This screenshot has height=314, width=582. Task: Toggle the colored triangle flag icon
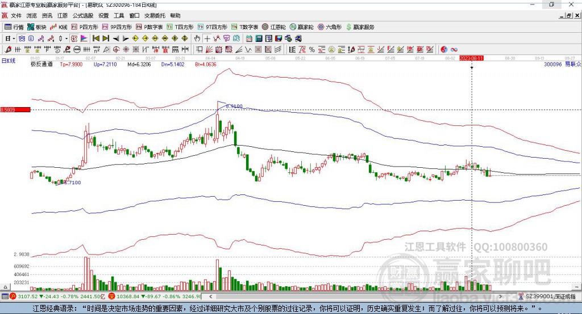pos(84,39)
